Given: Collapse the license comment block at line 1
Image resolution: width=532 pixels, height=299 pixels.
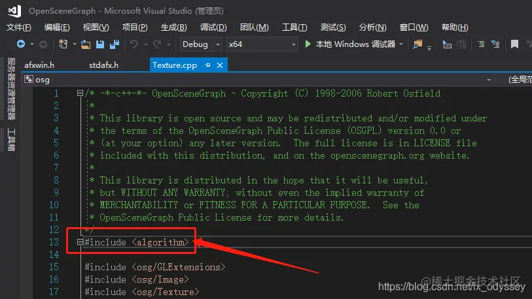Looking at the screenshot, I should tap(80, 93).
